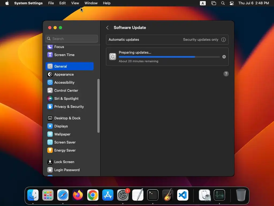Screen dimensions: 274x206
Task: Open the Help menu
Action: coord(106,3)
